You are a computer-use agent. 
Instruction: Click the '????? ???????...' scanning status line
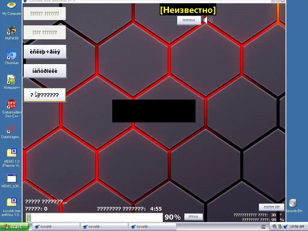tap(46, 202)
